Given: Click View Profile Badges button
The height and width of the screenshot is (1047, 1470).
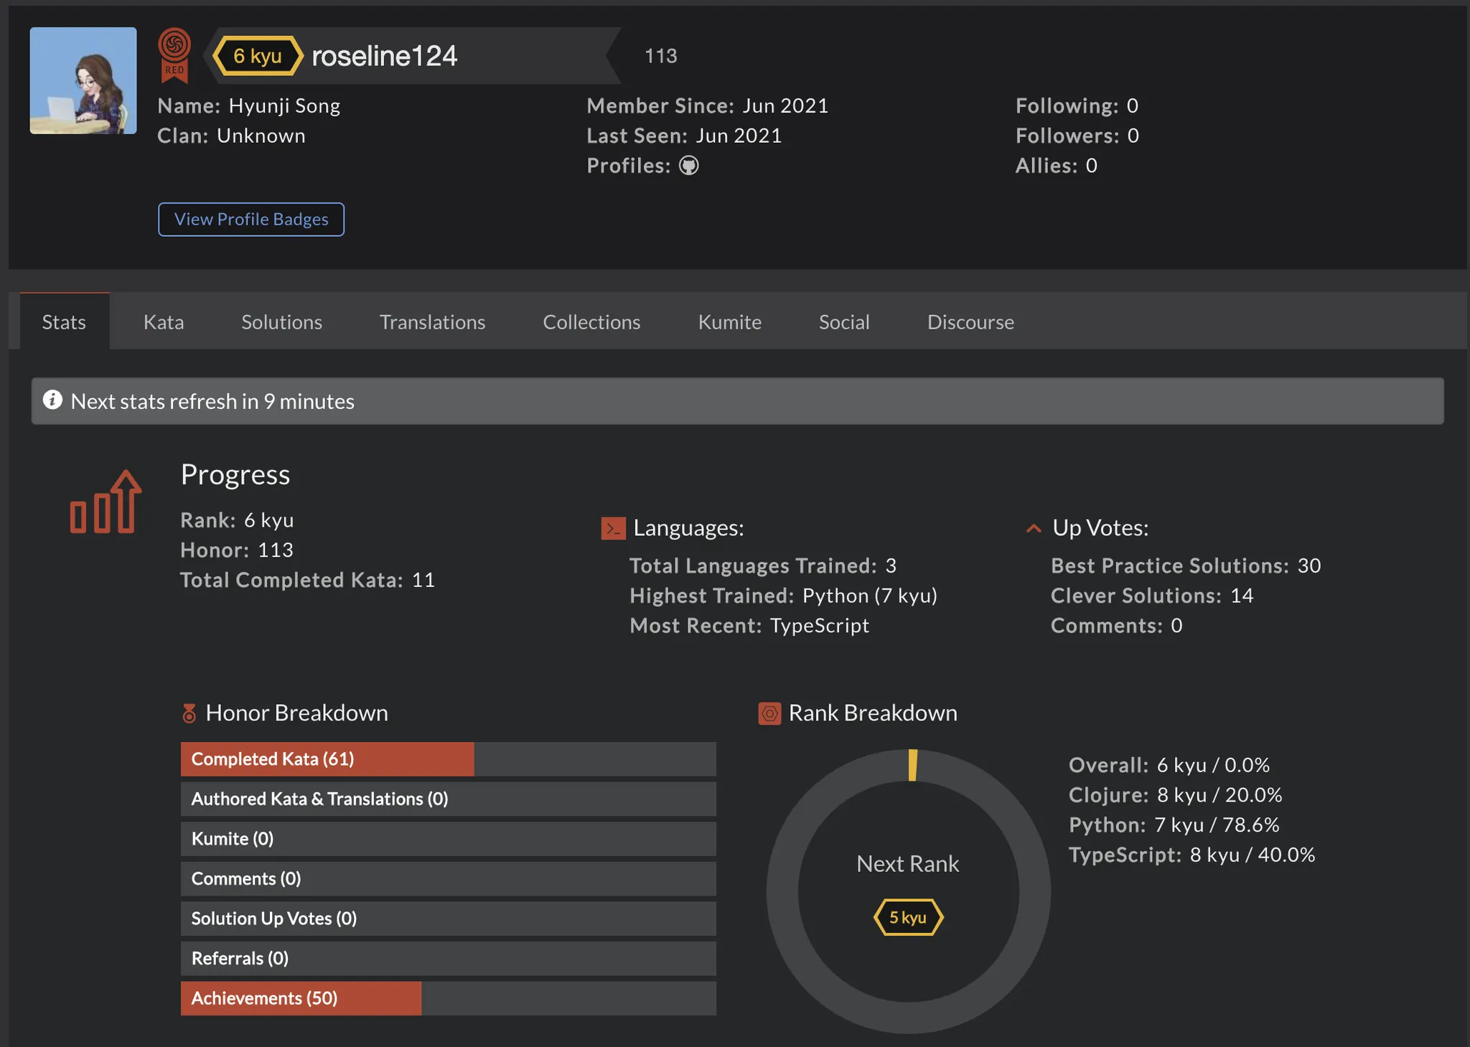Looking at the screenshot, I should (x=251, y=220).
